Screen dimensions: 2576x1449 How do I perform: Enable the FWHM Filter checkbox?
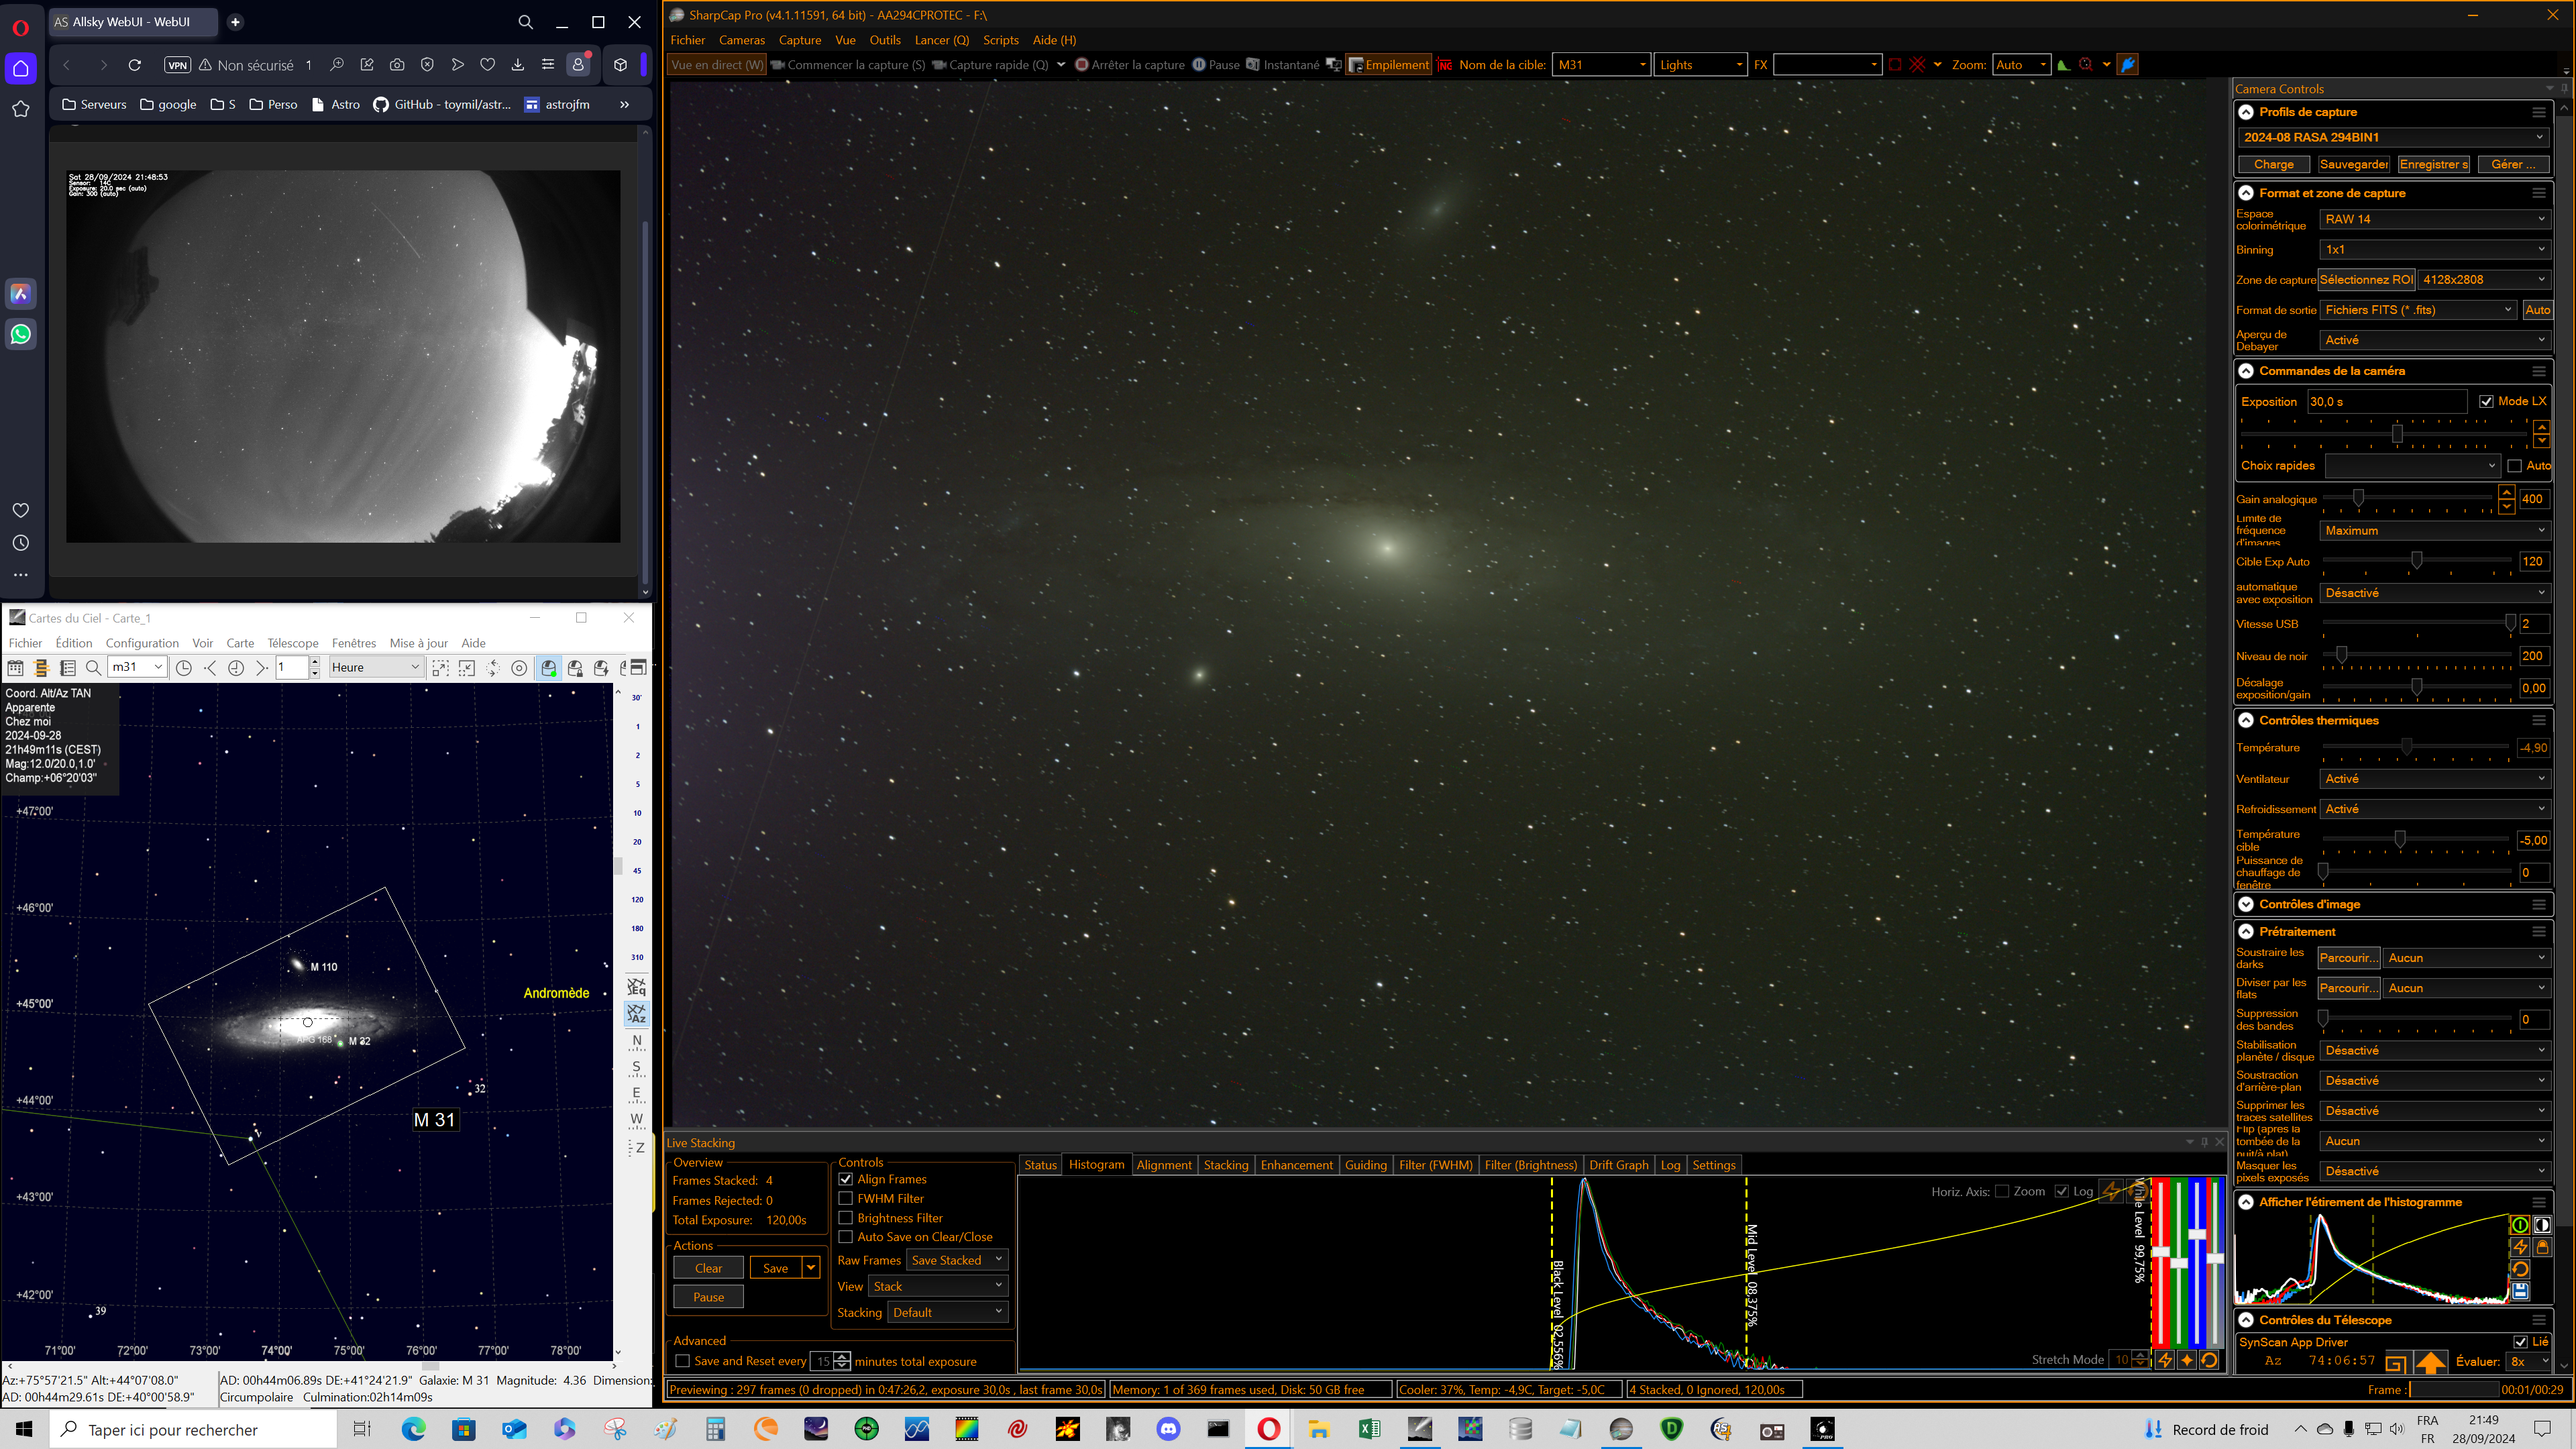(x=846, y=1198)
